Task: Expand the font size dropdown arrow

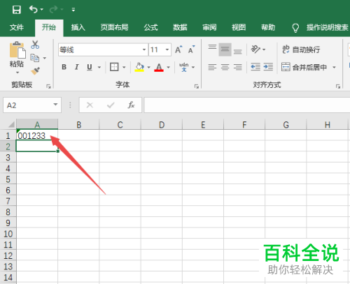Action: [167, 50]
